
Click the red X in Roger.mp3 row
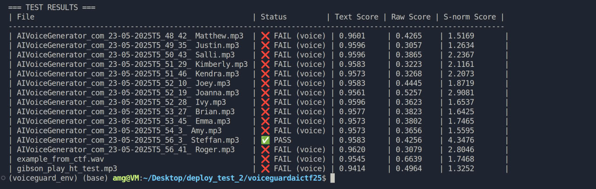point(265,150)
